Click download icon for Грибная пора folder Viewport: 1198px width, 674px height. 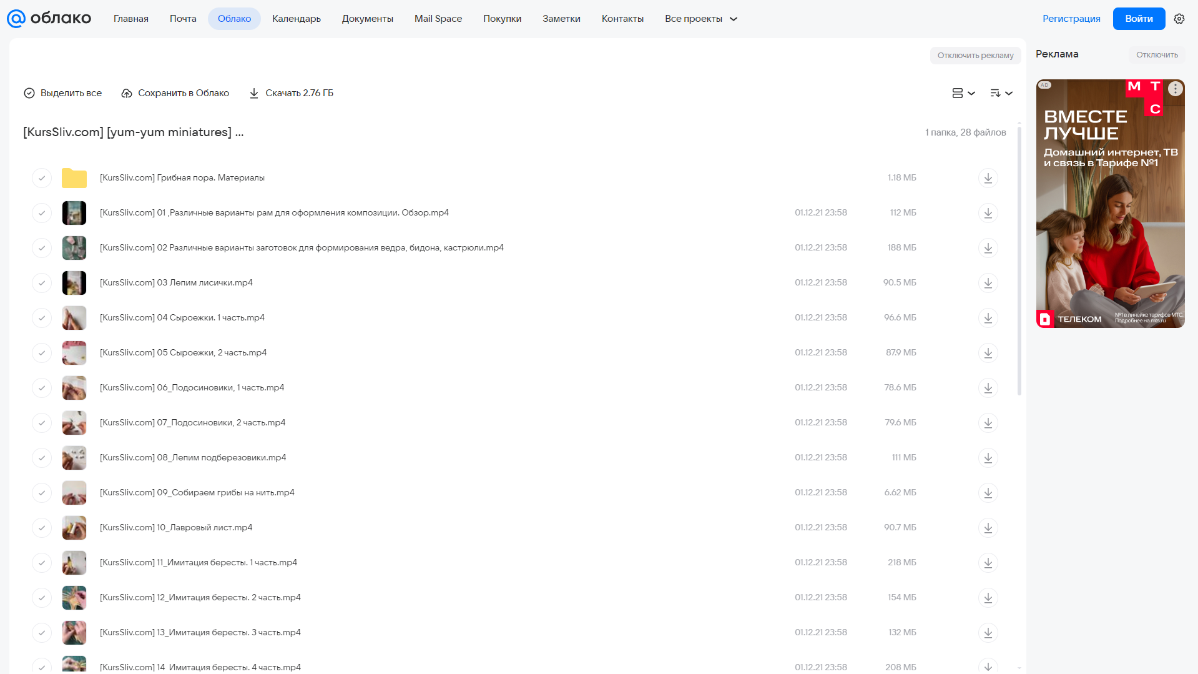988,178
